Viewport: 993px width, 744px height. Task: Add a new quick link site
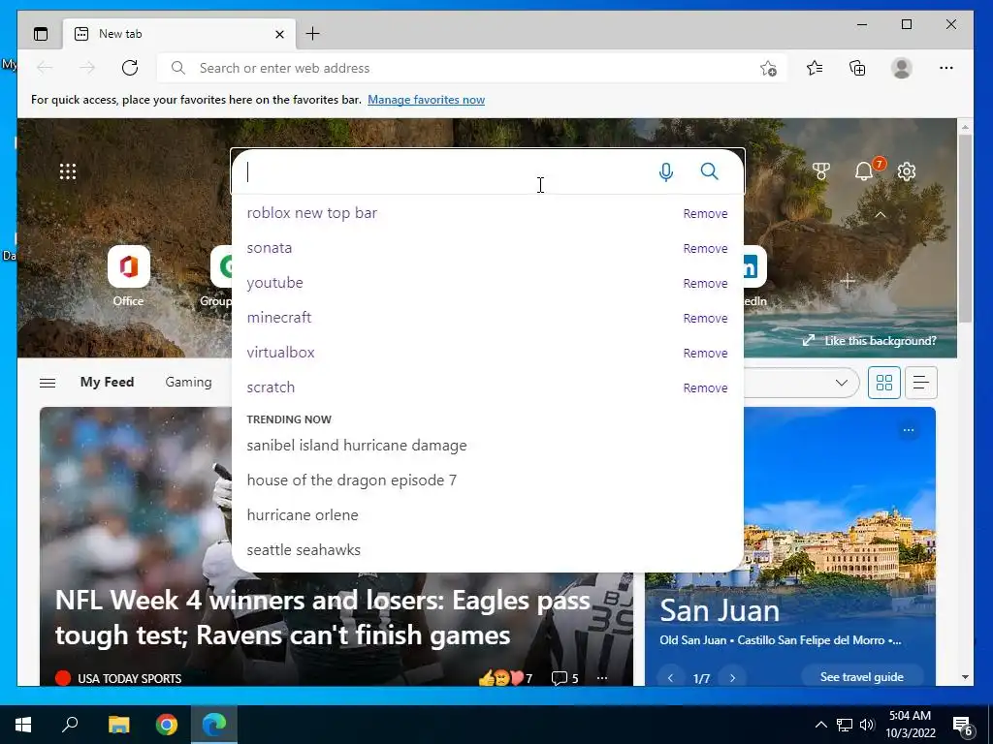(x=848, y=281)
